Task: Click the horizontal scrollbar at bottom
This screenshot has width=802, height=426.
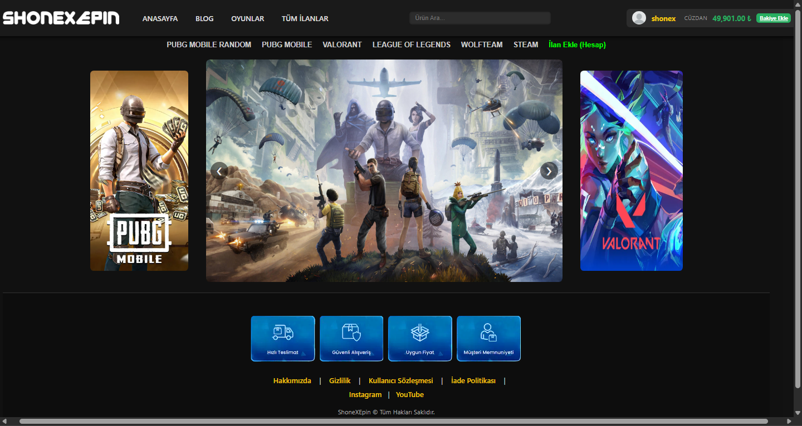Action: click(393, 422)
